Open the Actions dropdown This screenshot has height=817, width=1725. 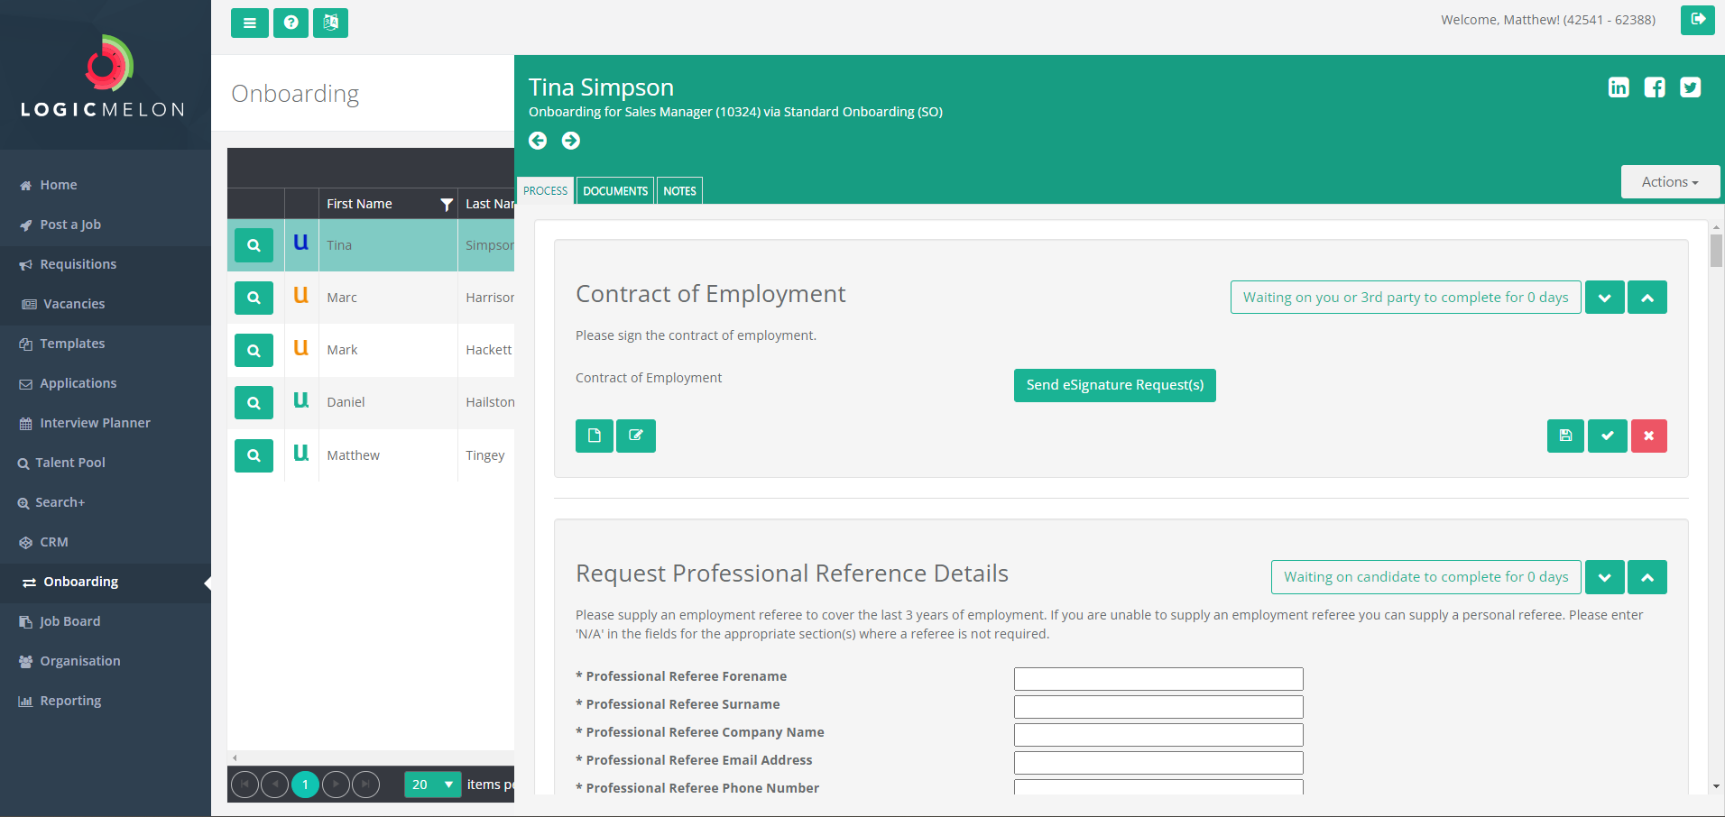coord(1669,181)
